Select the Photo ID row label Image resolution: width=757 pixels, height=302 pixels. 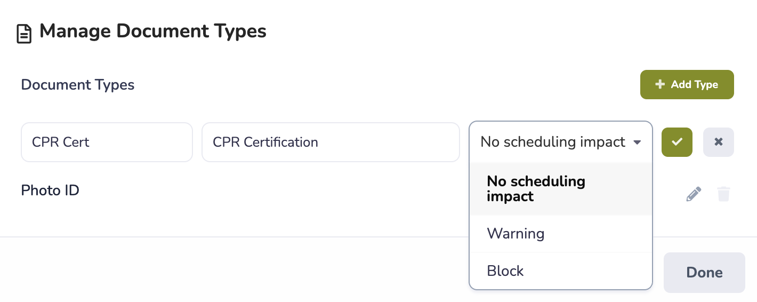point(50,190)
